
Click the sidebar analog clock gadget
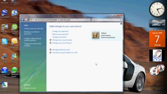click(x=157, y=9)
